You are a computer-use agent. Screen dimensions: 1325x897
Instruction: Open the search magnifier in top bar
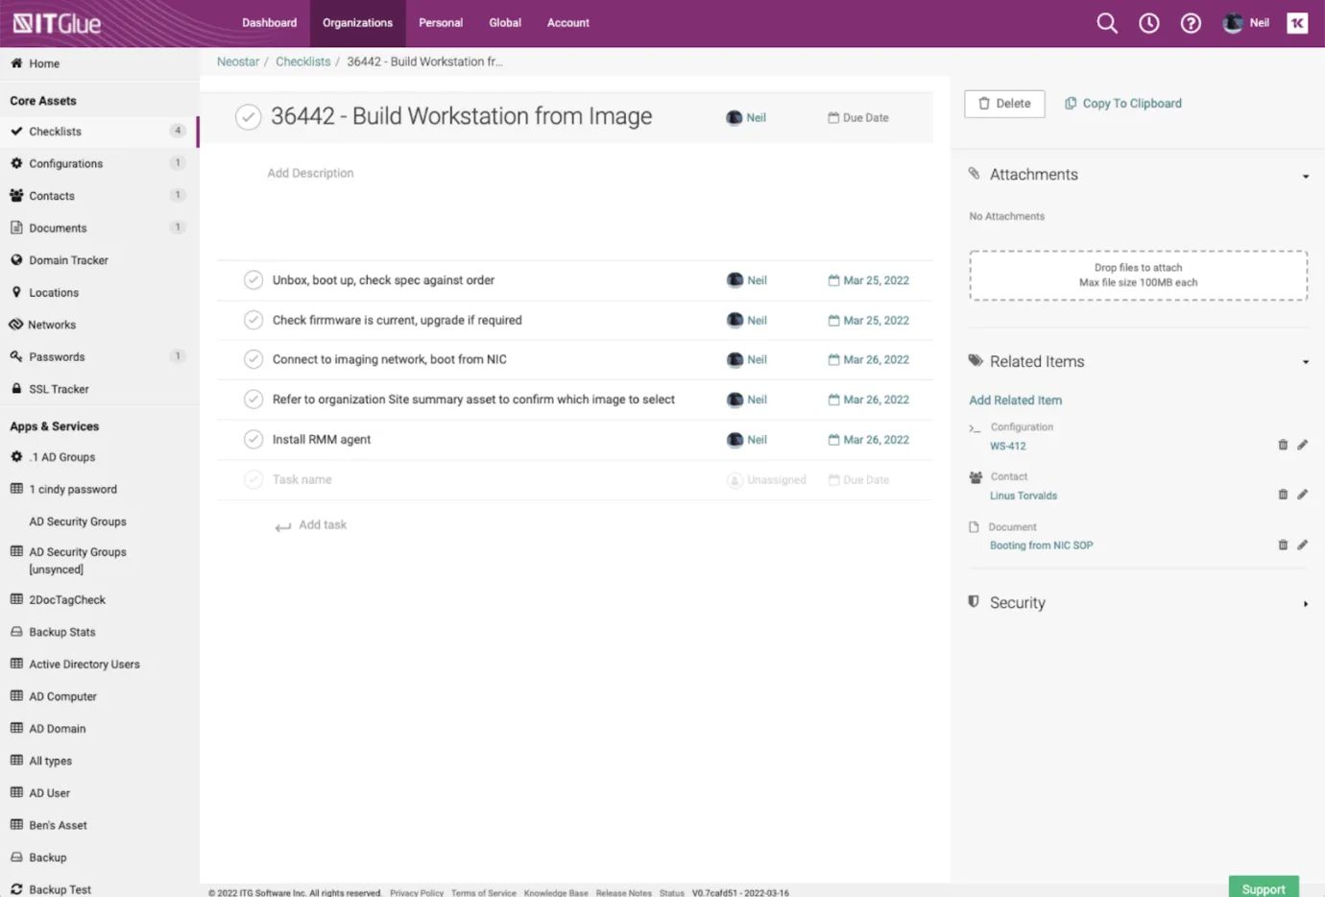tap(1107, 23)
